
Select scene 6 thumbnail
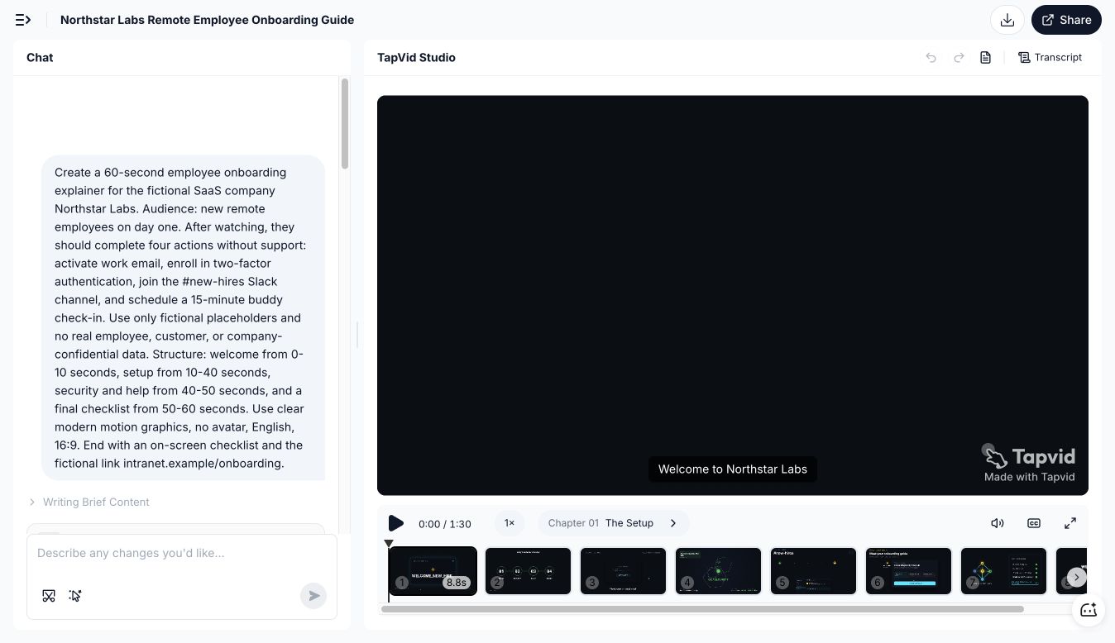(908, 570)
